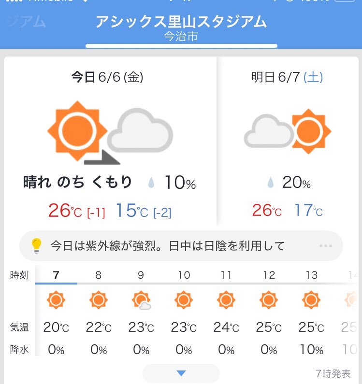Tap the 13 o'clock sunny icon
The width and height of the screenshot is (362, 384).
pyautogui.click(x=311, y=300)
